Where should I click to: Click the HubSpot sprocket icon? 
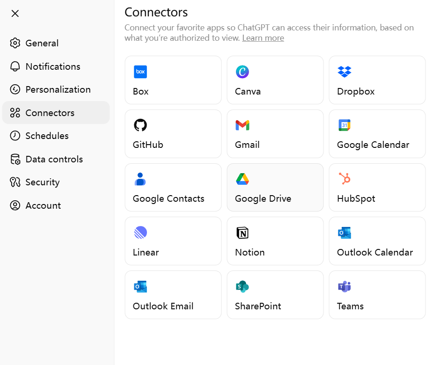(x=345, y=178)
